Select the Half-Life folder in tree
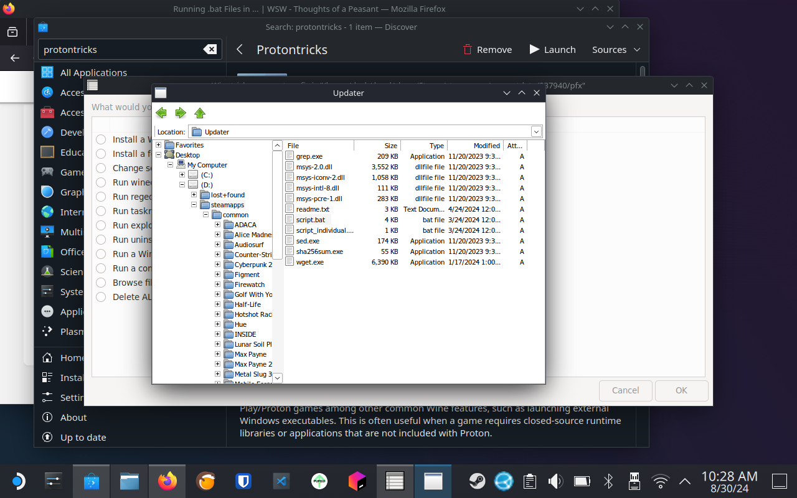Screen dimensions: 797x498 point(248,304)
